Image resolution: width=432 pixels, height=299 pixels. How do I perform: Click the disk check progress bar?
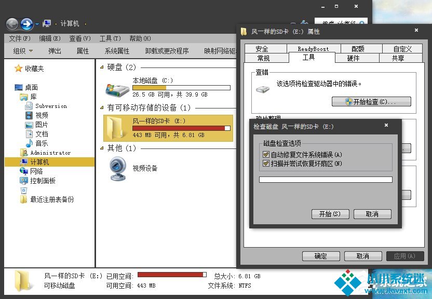326,180
